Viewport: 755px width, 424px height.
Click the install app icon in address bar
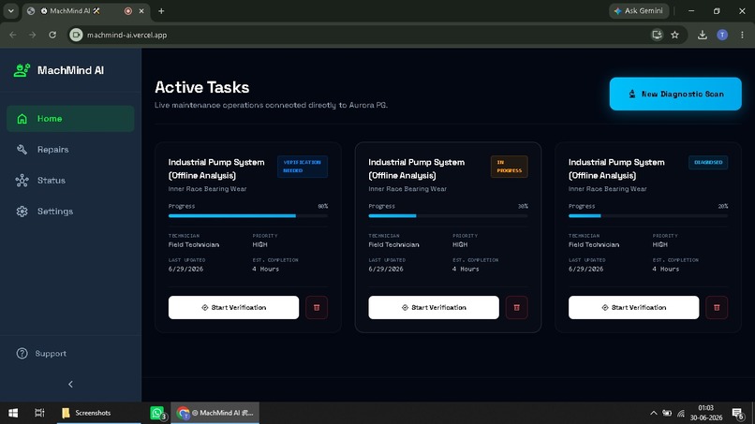coord(657,35)
